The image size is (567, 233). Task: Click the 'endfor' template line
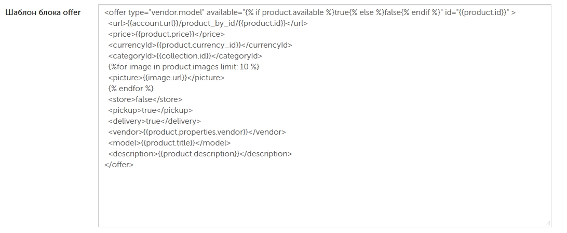point(131,89)
